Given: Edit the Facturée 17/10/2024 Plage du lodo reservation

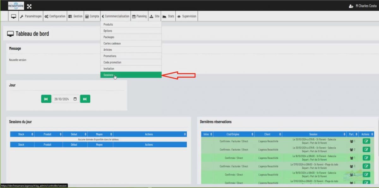Looking at the screenshot, I should pos(366,166).
